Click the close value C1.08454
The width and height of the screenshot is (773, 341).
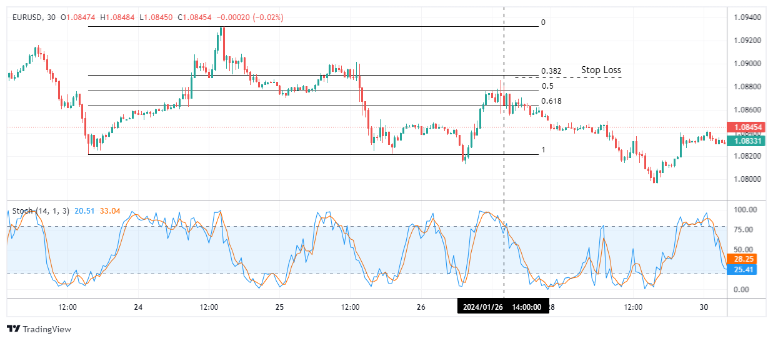click(195, 17)
